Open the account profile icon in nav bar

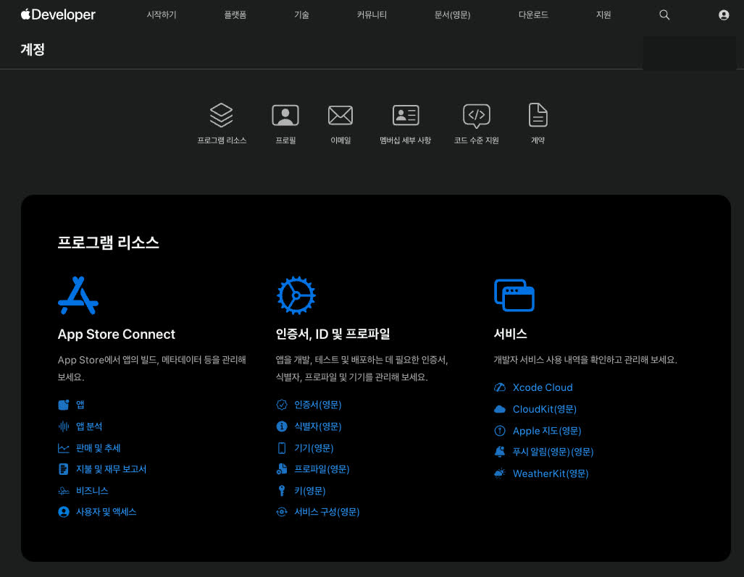coord(724,15)
